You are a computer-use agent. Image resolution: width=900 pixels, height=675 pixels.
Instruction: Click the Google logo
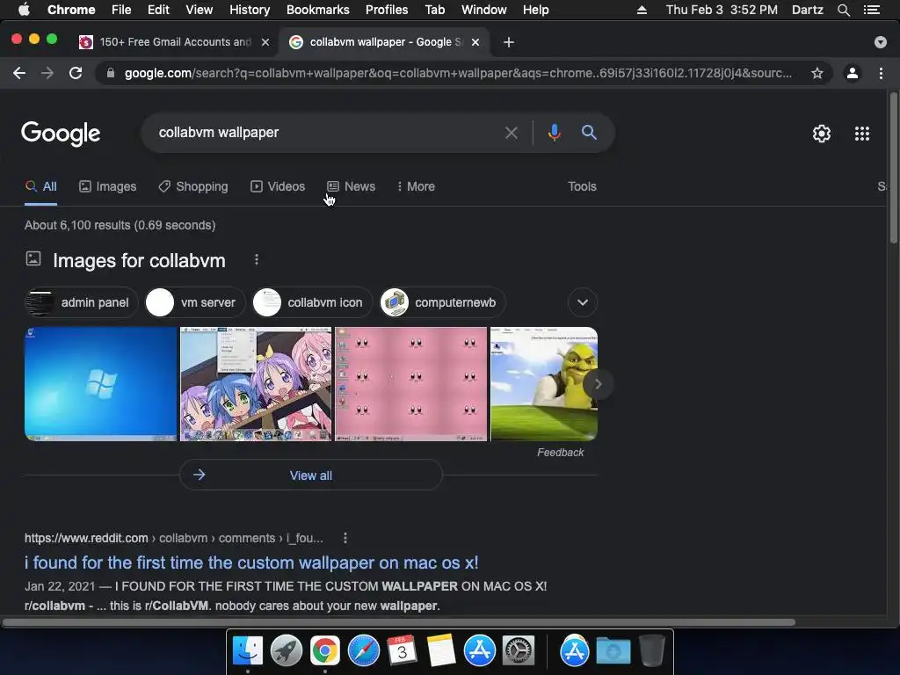61,134
